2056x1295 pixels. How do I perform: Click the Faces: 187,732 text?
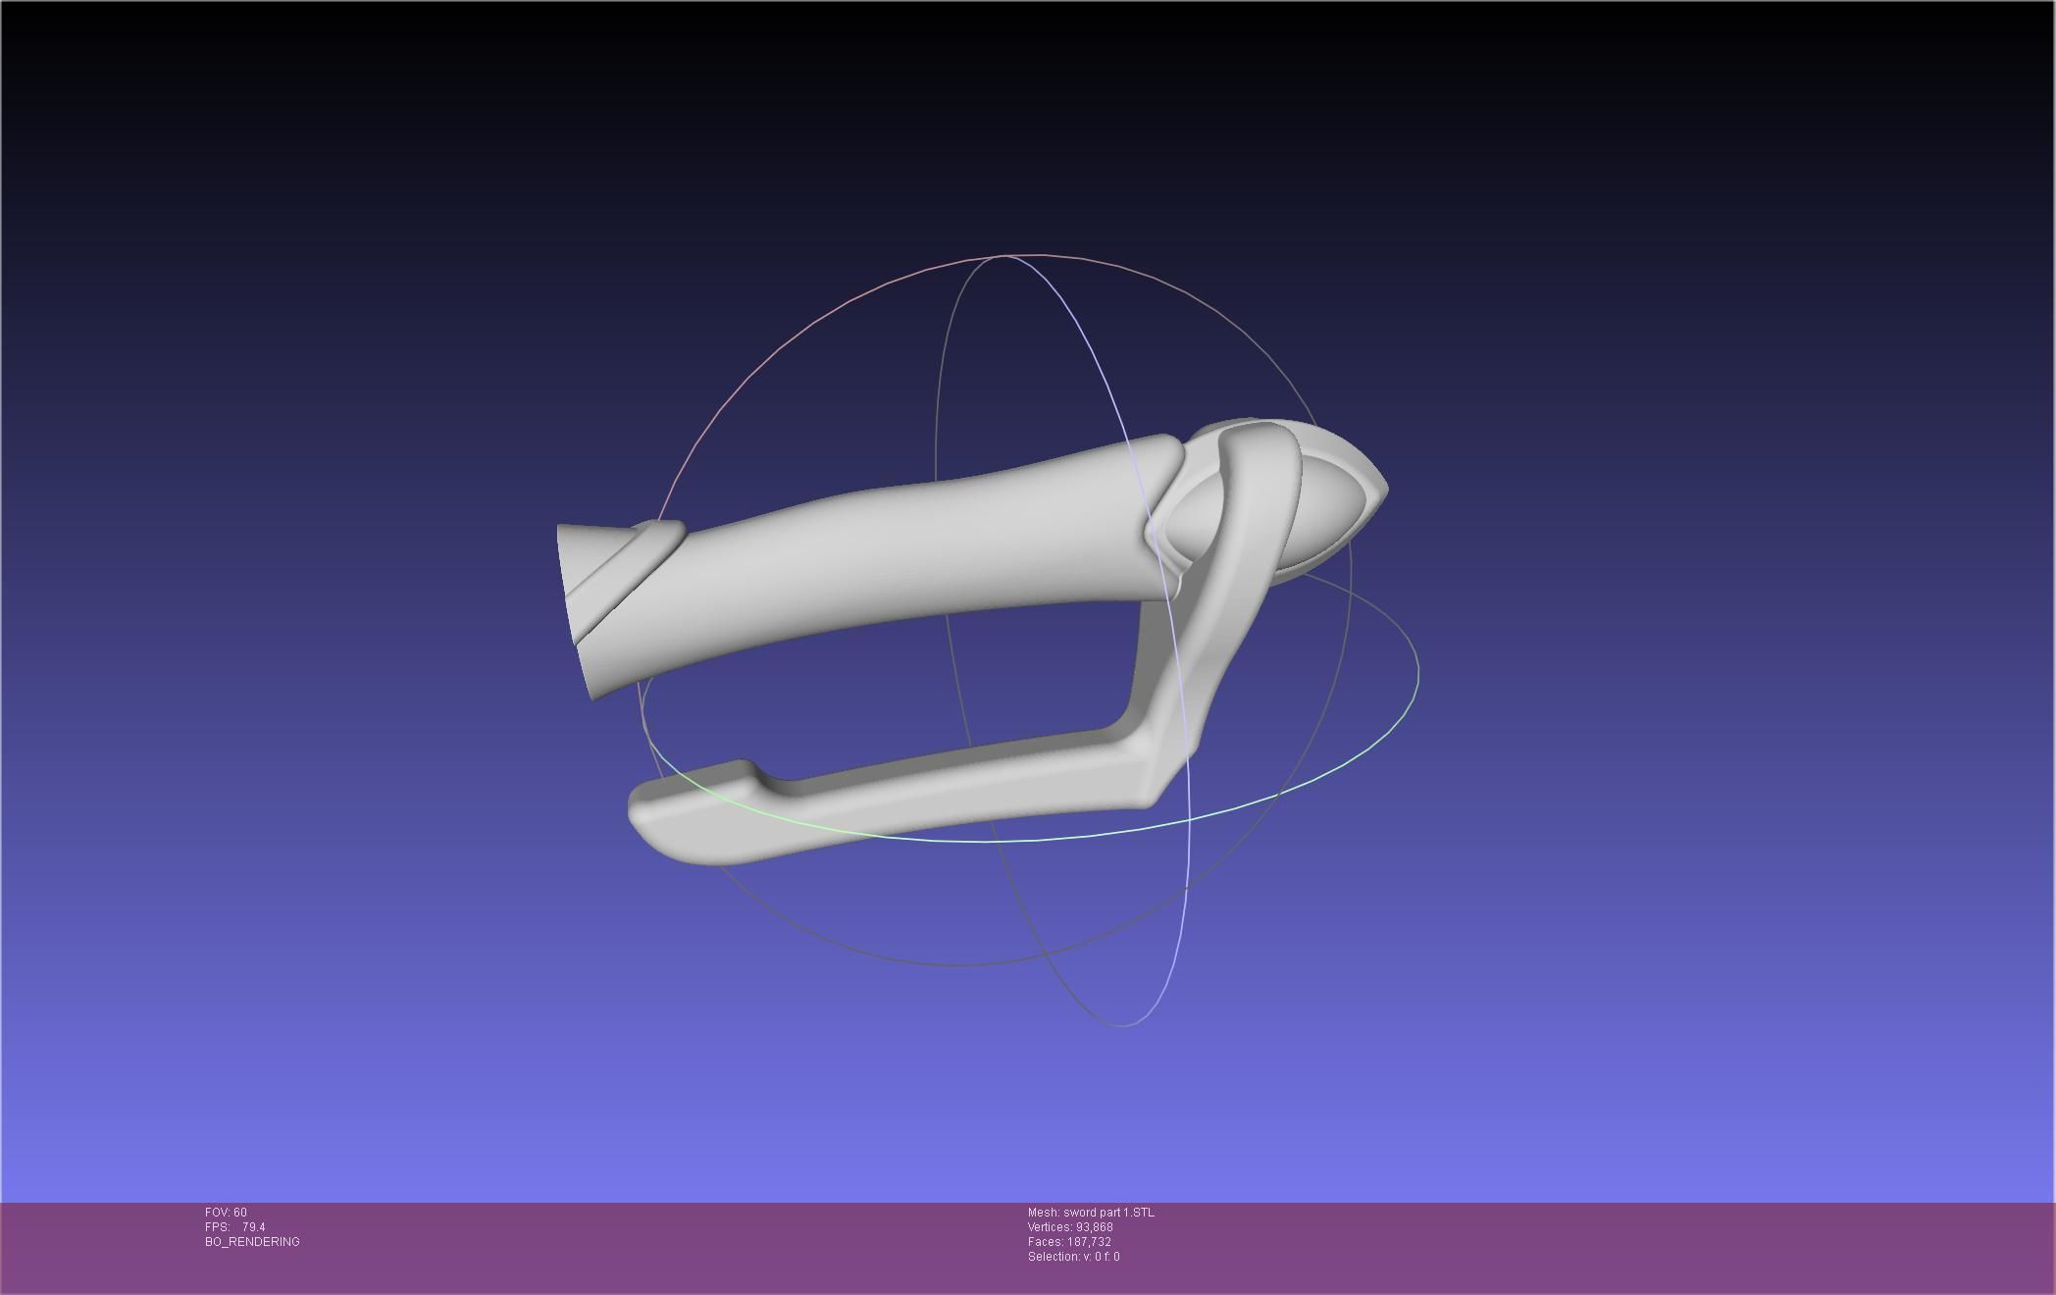click(x=1069, y=1242)
